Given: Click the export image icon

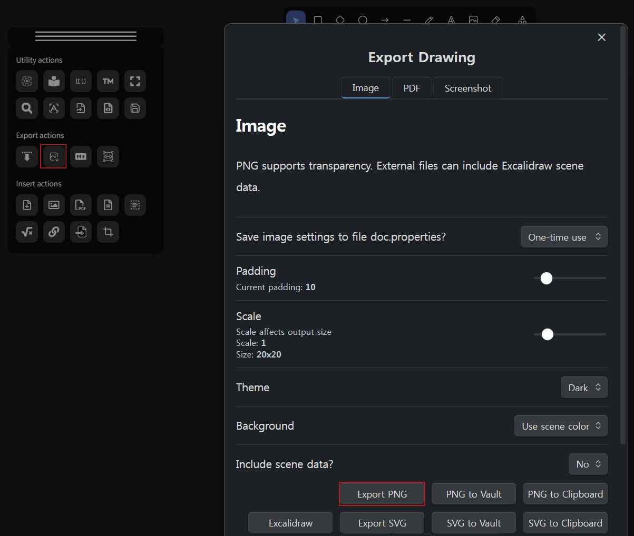Looking at the screenshot, I should [54, 156].
